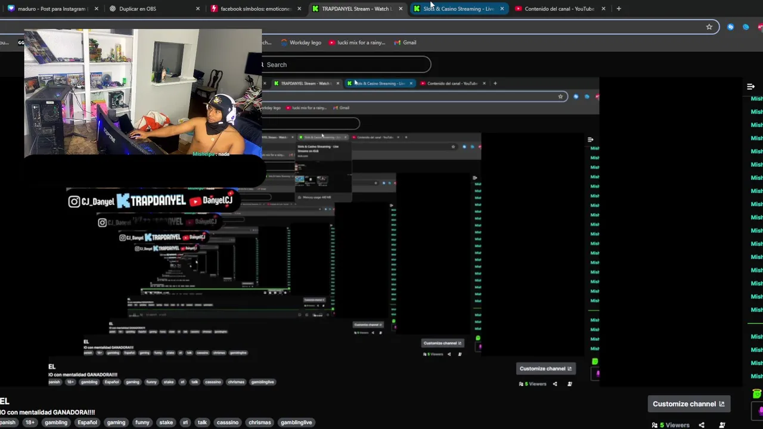Open the Shazam extension icon

(730, 27)
